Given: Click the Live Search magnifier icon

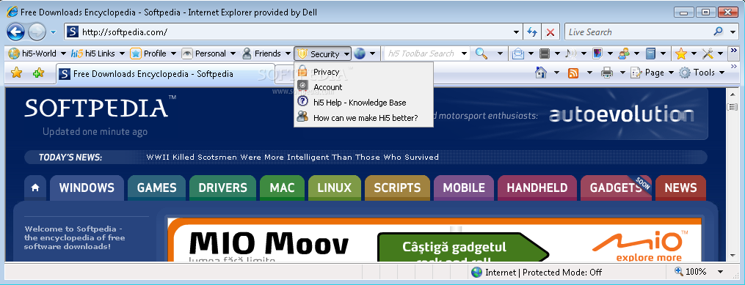Looking at the screenshot, I should (x=719, y=32).
